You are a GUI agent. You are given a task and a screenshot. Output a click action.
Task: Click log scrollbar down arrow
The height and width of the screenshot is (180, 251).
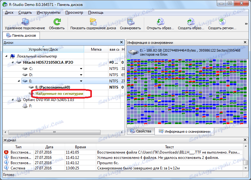pyautogui.click(x=245, y=168)
